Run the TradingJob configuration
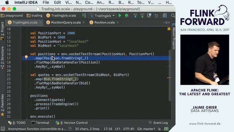Screen dimensions: 234x132 click(120, 15)
